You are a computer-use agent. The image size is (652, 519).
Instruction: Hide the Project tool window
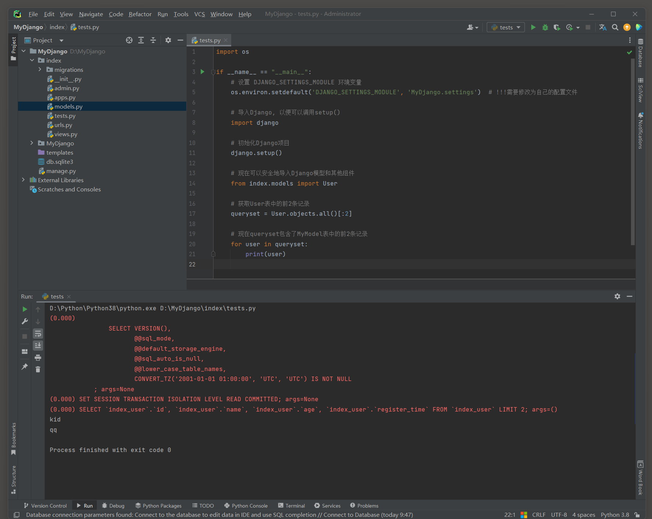(180, 40)
